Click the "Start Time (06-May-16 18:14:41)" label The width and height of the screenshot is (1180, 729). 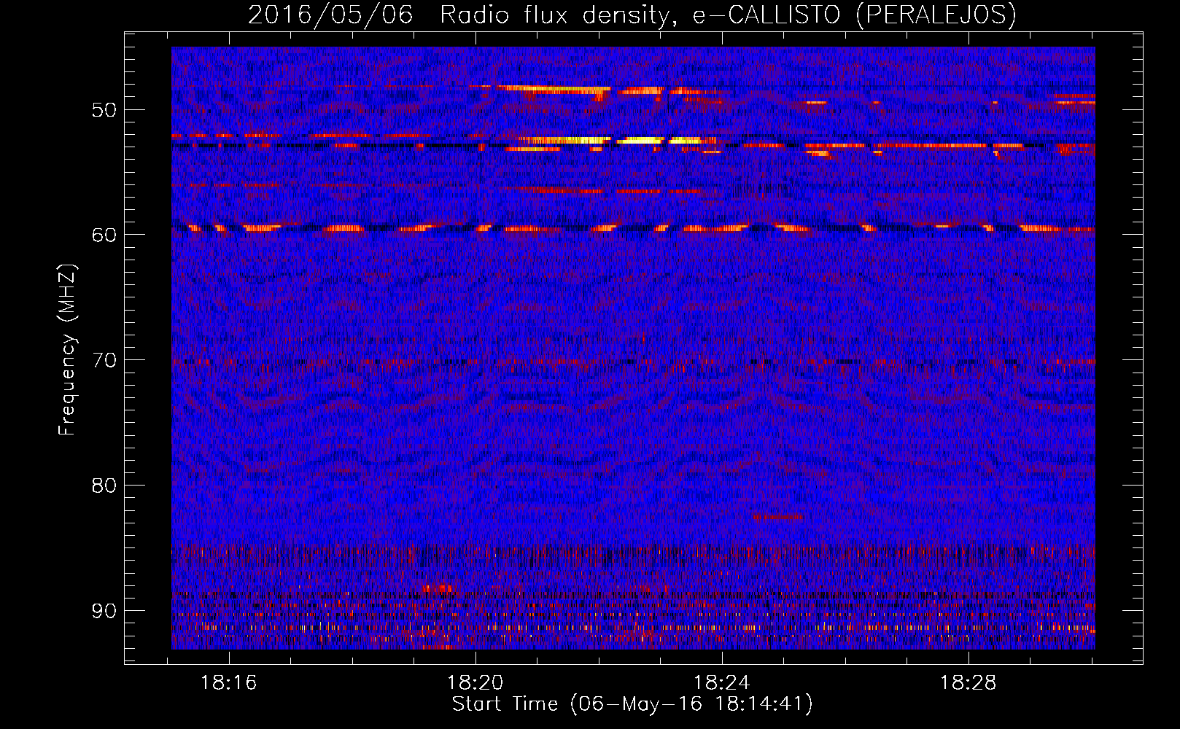pos(632,704)
